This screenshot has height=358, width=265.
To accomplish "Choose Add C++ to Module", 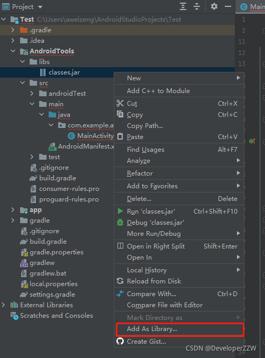I will (179, 91).
